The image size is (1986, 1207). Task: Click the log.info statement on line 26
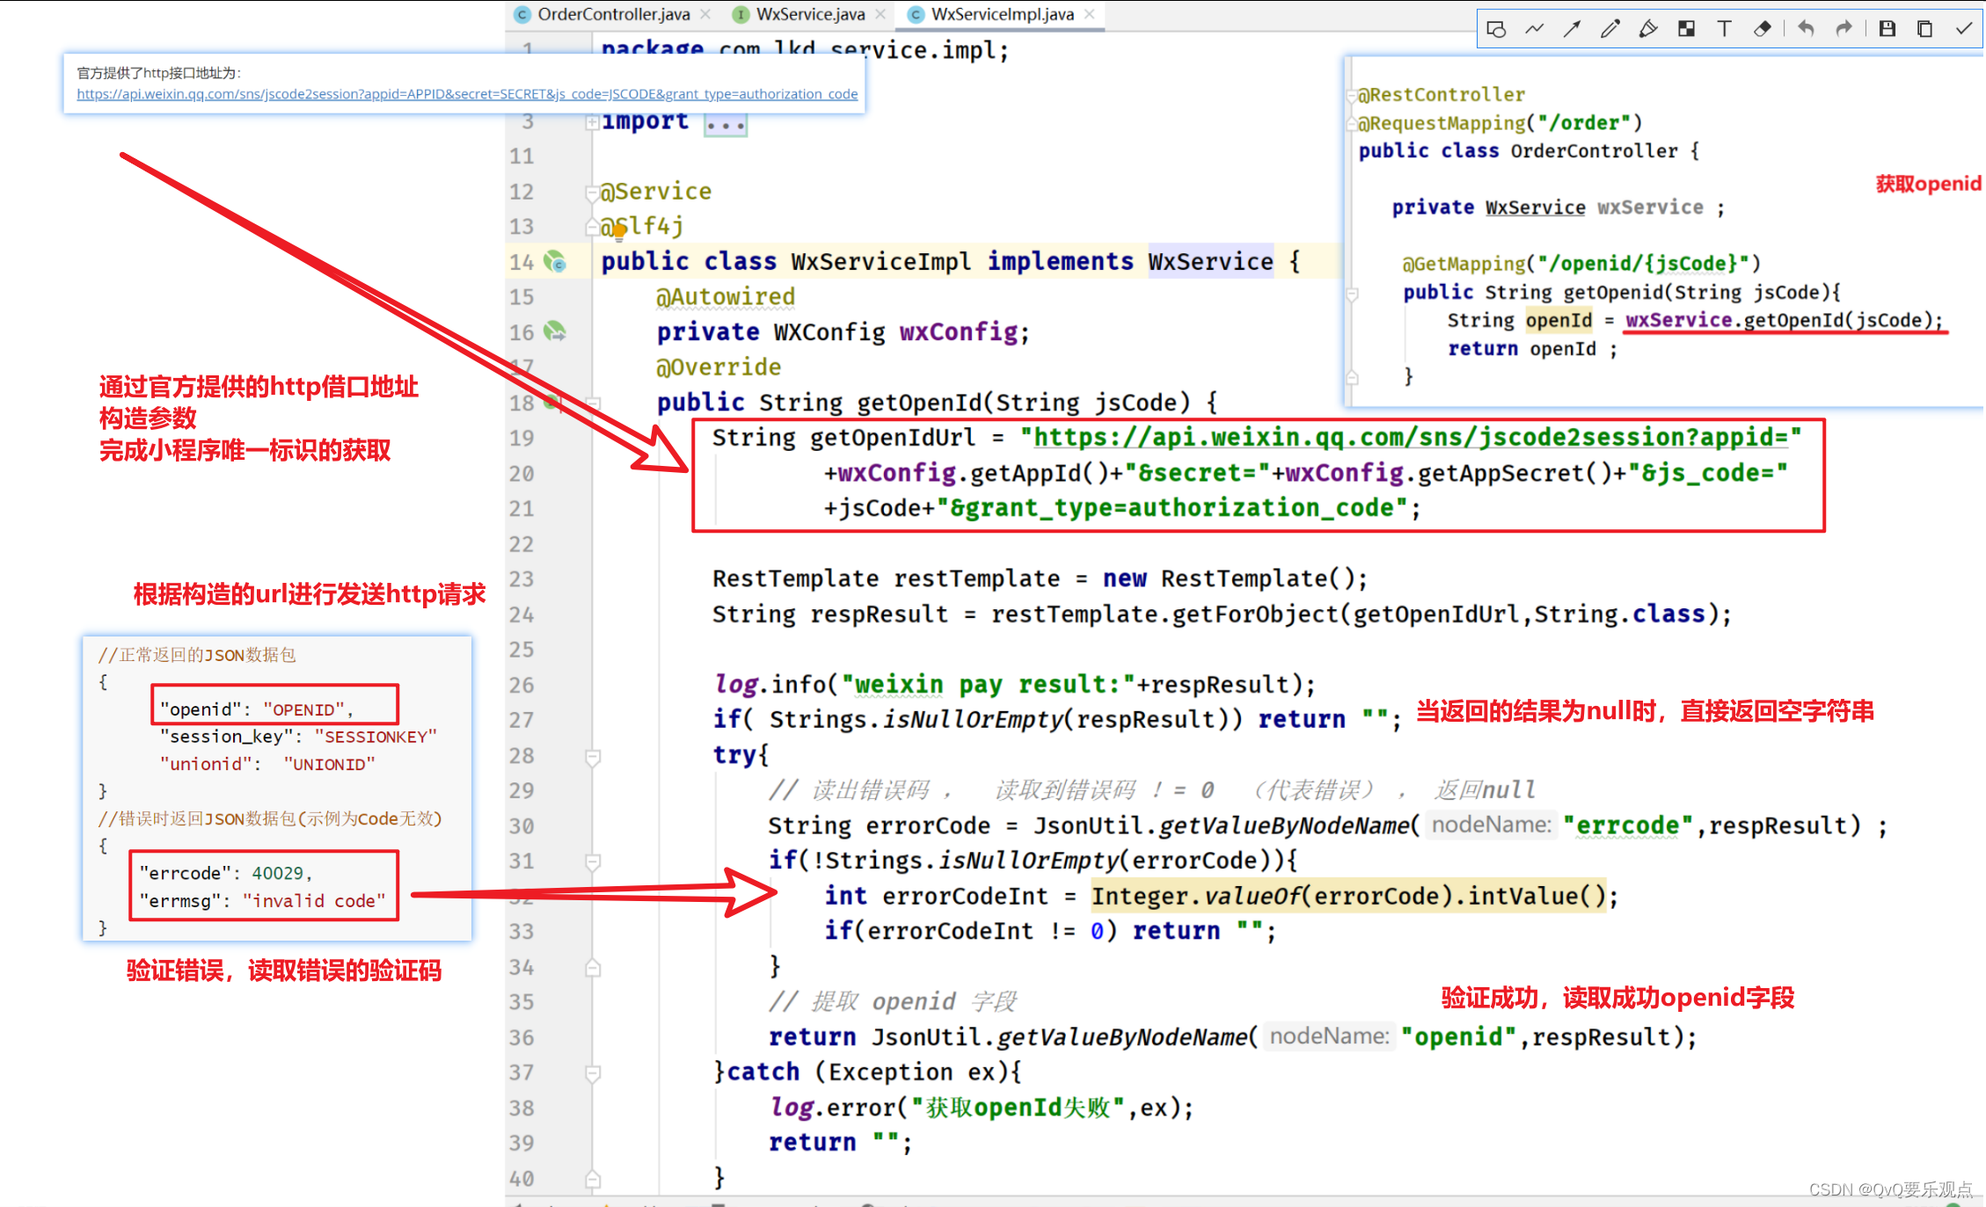click(x=1014, y=684)
